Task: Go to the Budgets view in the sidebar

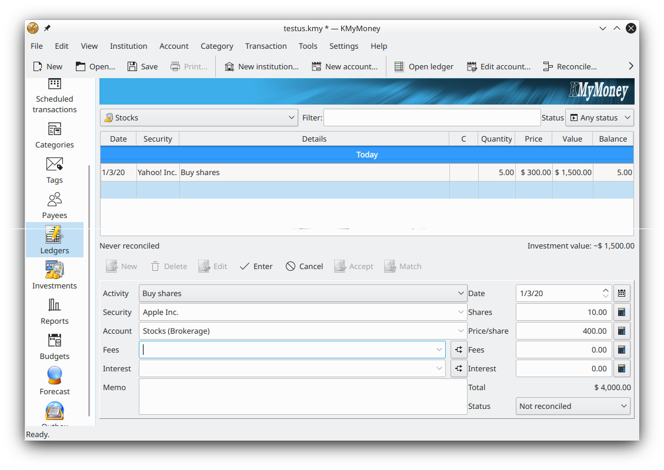Action: (55, 347)
